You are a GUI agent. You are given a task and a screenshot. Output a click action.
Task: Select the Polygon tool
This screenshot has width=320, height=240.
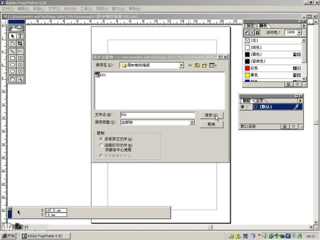(x=12, y=71)
